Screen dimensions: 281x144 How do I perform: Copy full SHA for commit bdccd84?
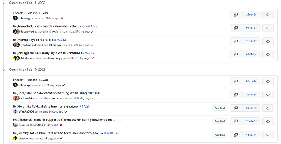(236, 82)
